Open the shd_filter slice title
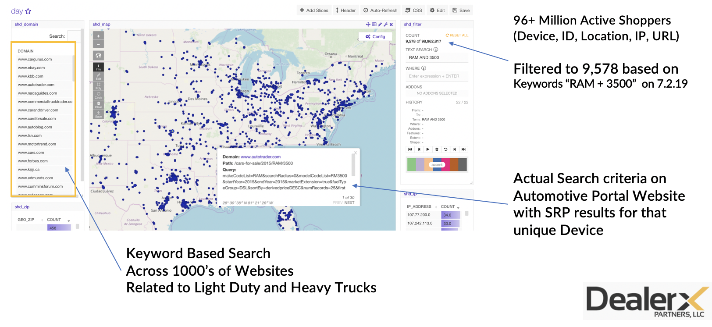 point(413,25)
